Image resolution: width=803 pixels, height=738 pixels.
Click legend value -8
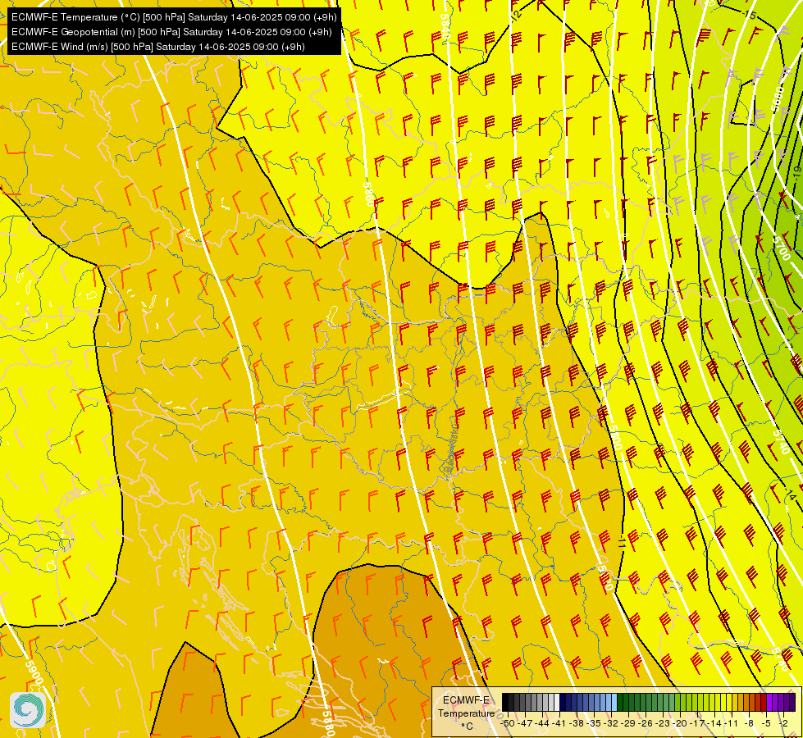click(x=749, y=723)
